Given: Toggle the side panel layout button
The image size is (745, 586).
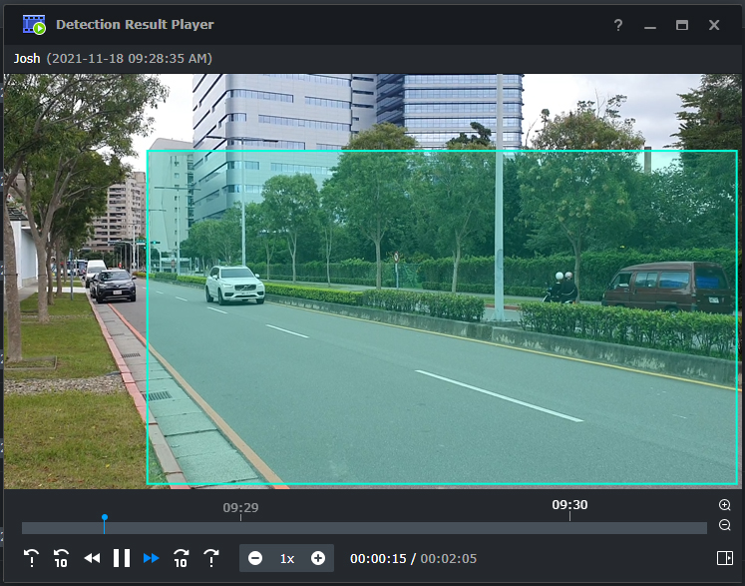Looking at the screenshot, I should coord(724,558).
